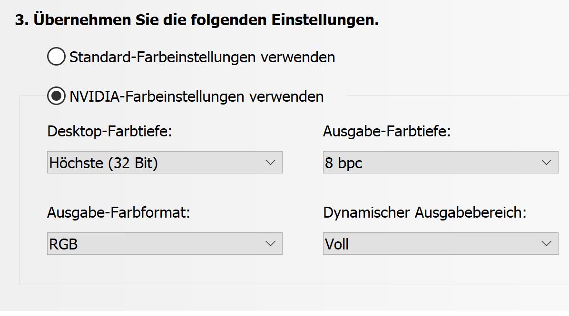This screenshot has width=569, height=316.
Task: Click the Voll combo box value
Action: [337, 244]
